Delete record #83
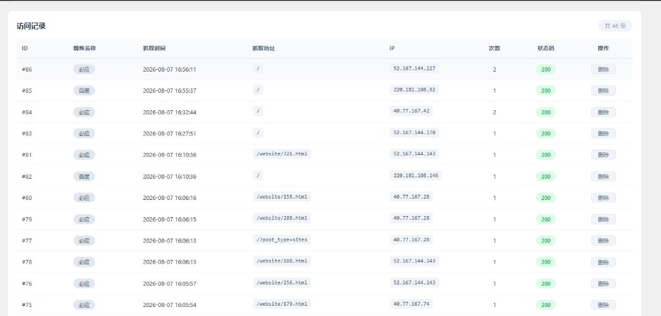 pos(603,133)
